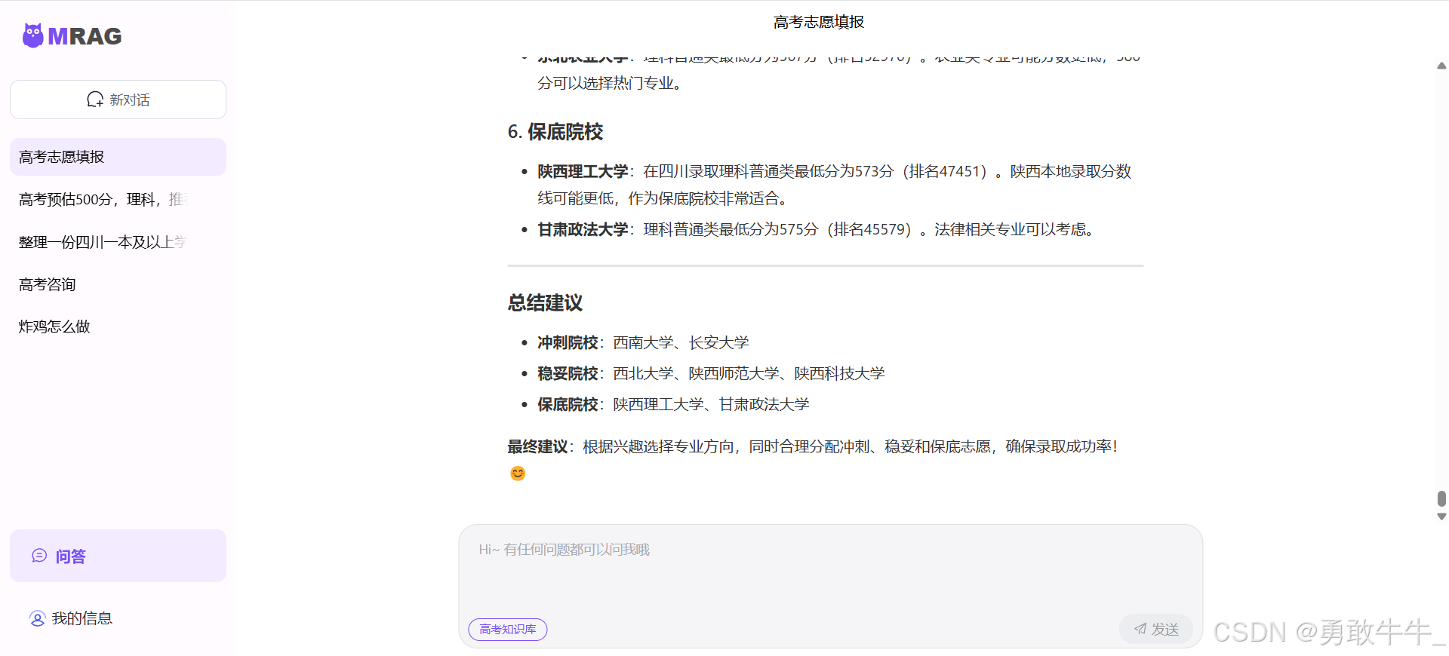The image size is (1449, 656).
Task: Click the 总结建议 heading
Action: pos(545,303)
